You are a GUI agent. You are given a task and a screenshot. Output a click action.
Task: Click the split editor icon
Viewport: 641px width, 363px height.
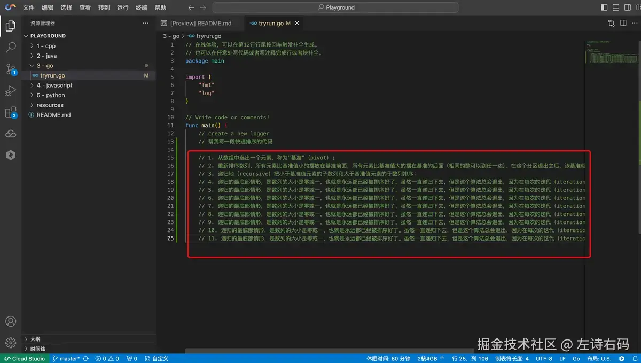(x=623, y=24)
